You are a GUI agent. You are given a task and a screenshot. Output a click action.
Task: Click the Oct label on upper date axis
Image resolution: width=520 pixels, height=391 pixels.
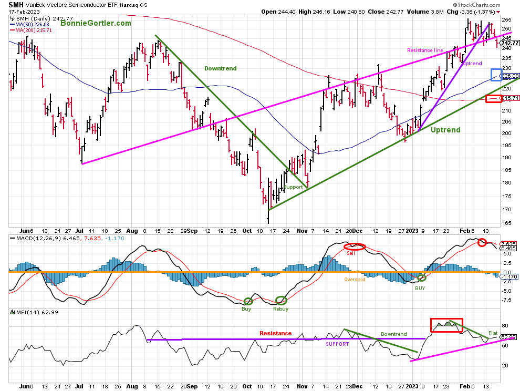(x=247, y=231)
